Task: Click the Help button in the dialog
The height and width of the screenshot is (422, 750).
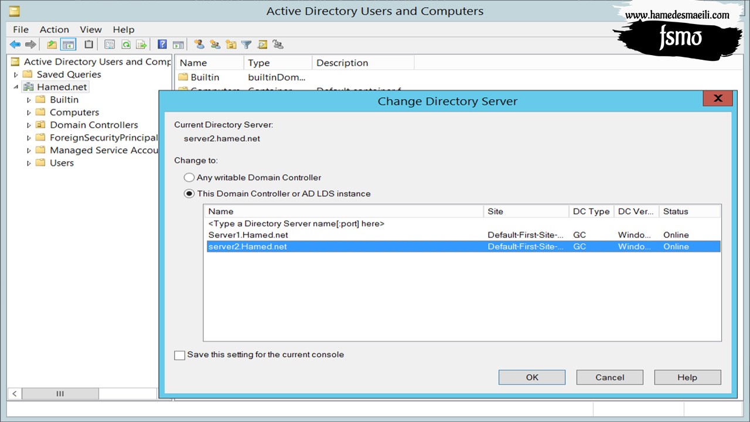Action: click(687, 377)
